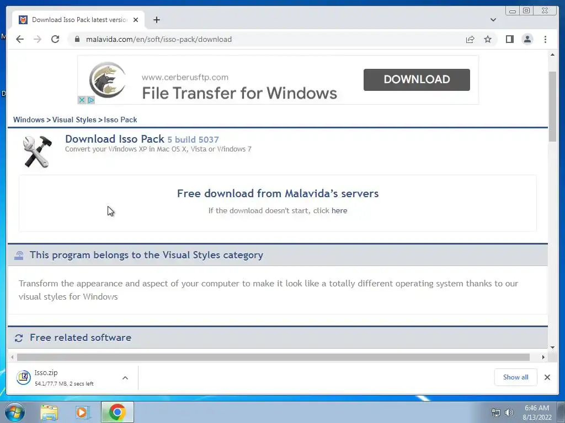Click Chrome taskbar icon
This screenshot has width=565, height=423.
118,412
